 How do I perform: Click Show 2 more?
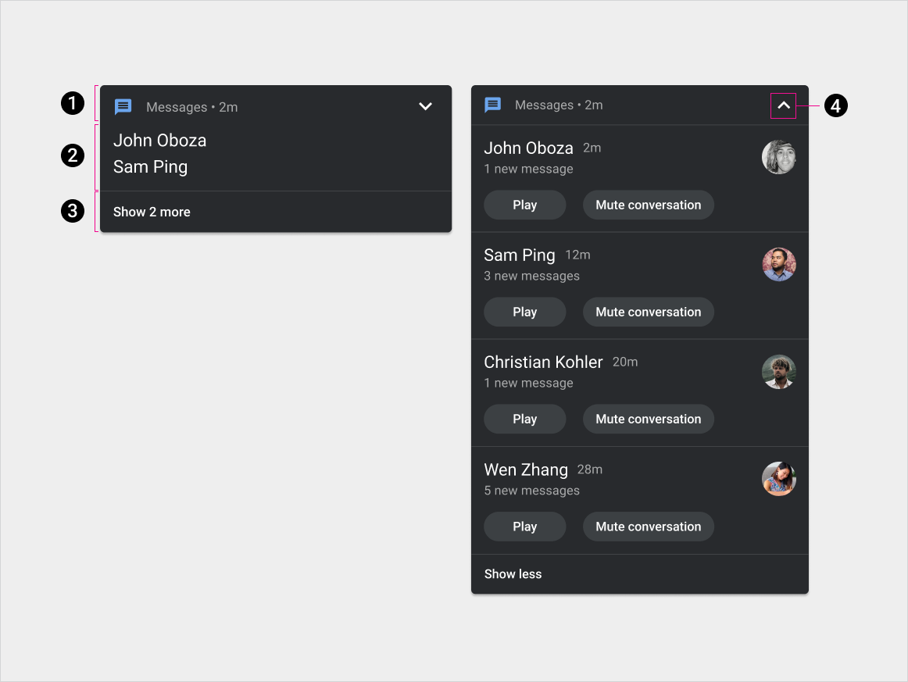pos(152,212)
